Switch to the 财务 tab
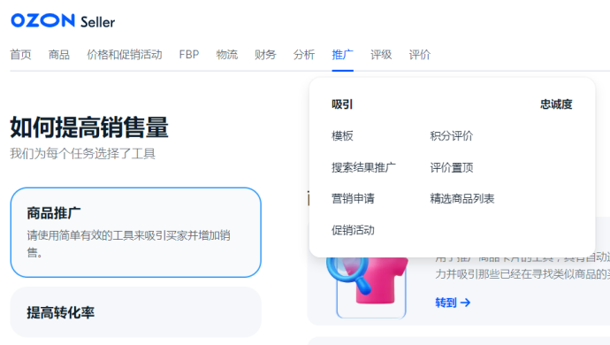610x345 pixels. (265, 55)
